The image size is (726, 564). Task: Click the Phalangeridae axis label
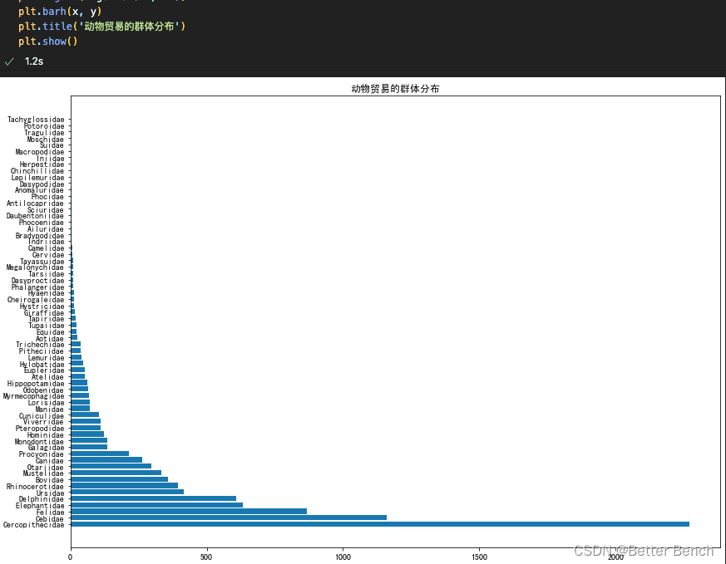38,287
